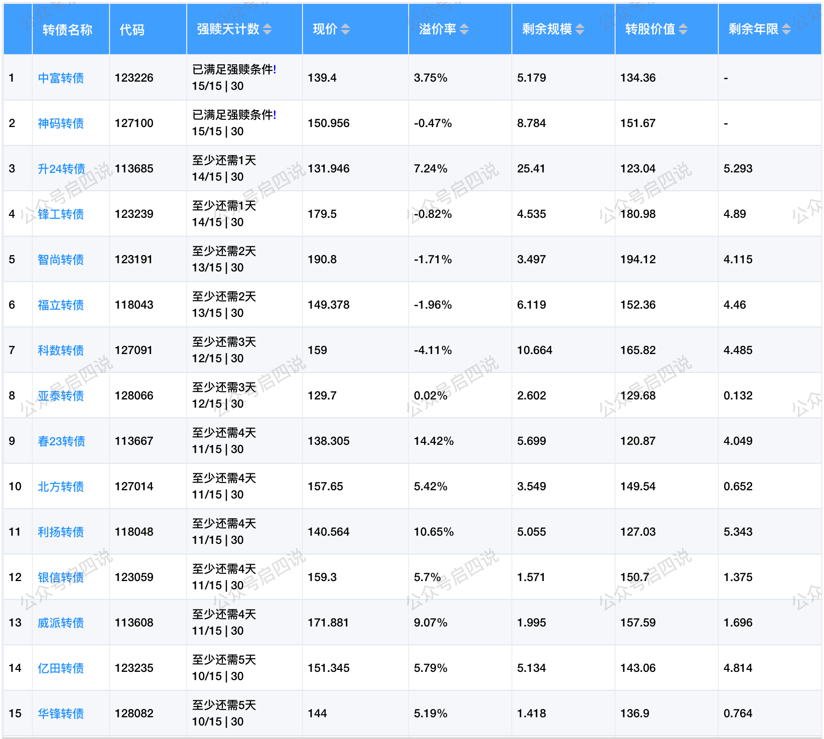Open the 福立转债 link

click(x=61, y=305)
